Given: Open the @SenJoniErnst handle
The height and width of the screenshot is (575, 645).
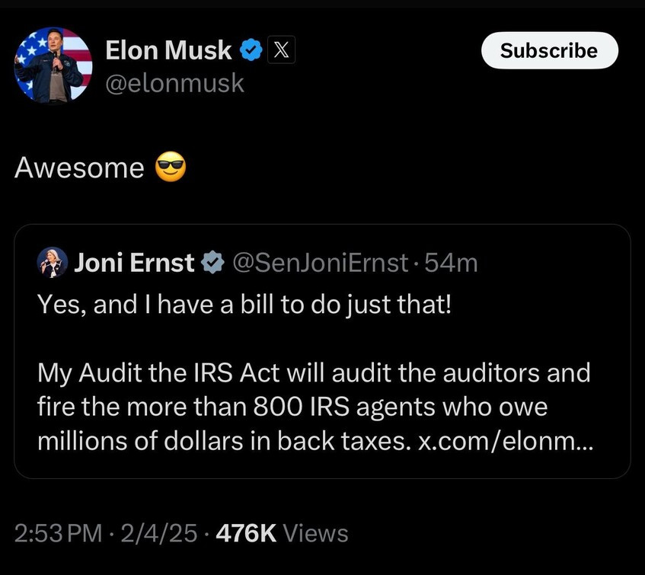Looking at the screenshot, I should click(x=319, y=263).
